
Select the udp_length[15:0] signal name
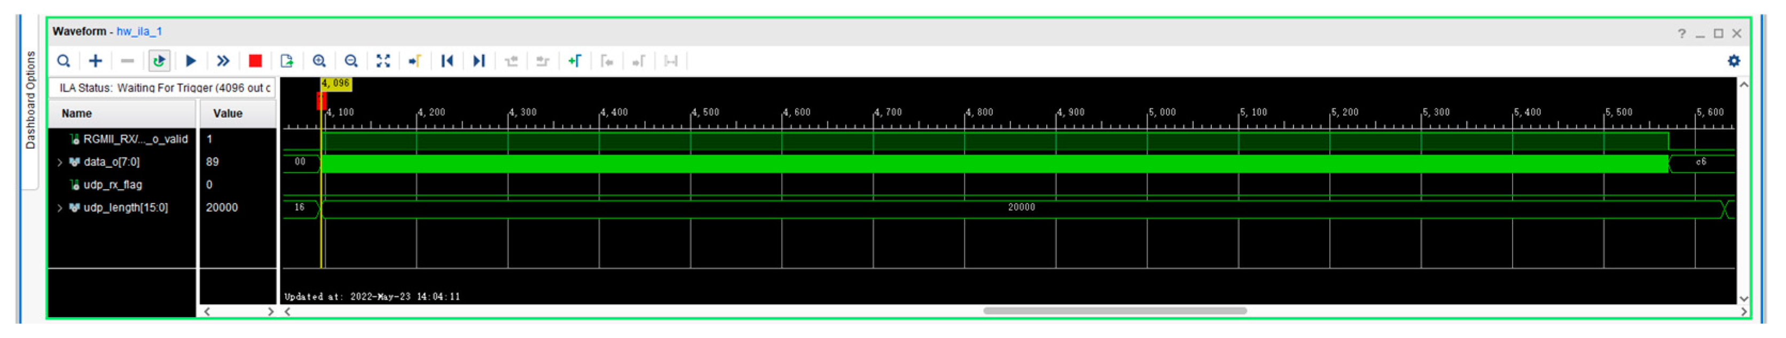tap(126, 208)
